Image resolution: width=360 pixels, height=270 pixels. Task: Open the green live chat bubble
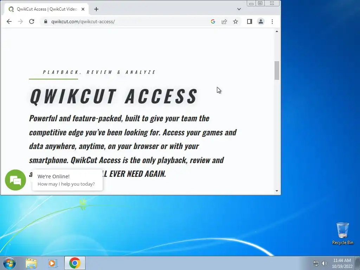click(x=15, y=180)
